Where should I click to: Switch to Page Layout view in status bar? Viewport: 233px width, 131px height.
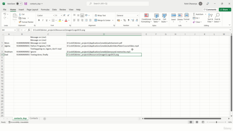[x=197, y=122]
